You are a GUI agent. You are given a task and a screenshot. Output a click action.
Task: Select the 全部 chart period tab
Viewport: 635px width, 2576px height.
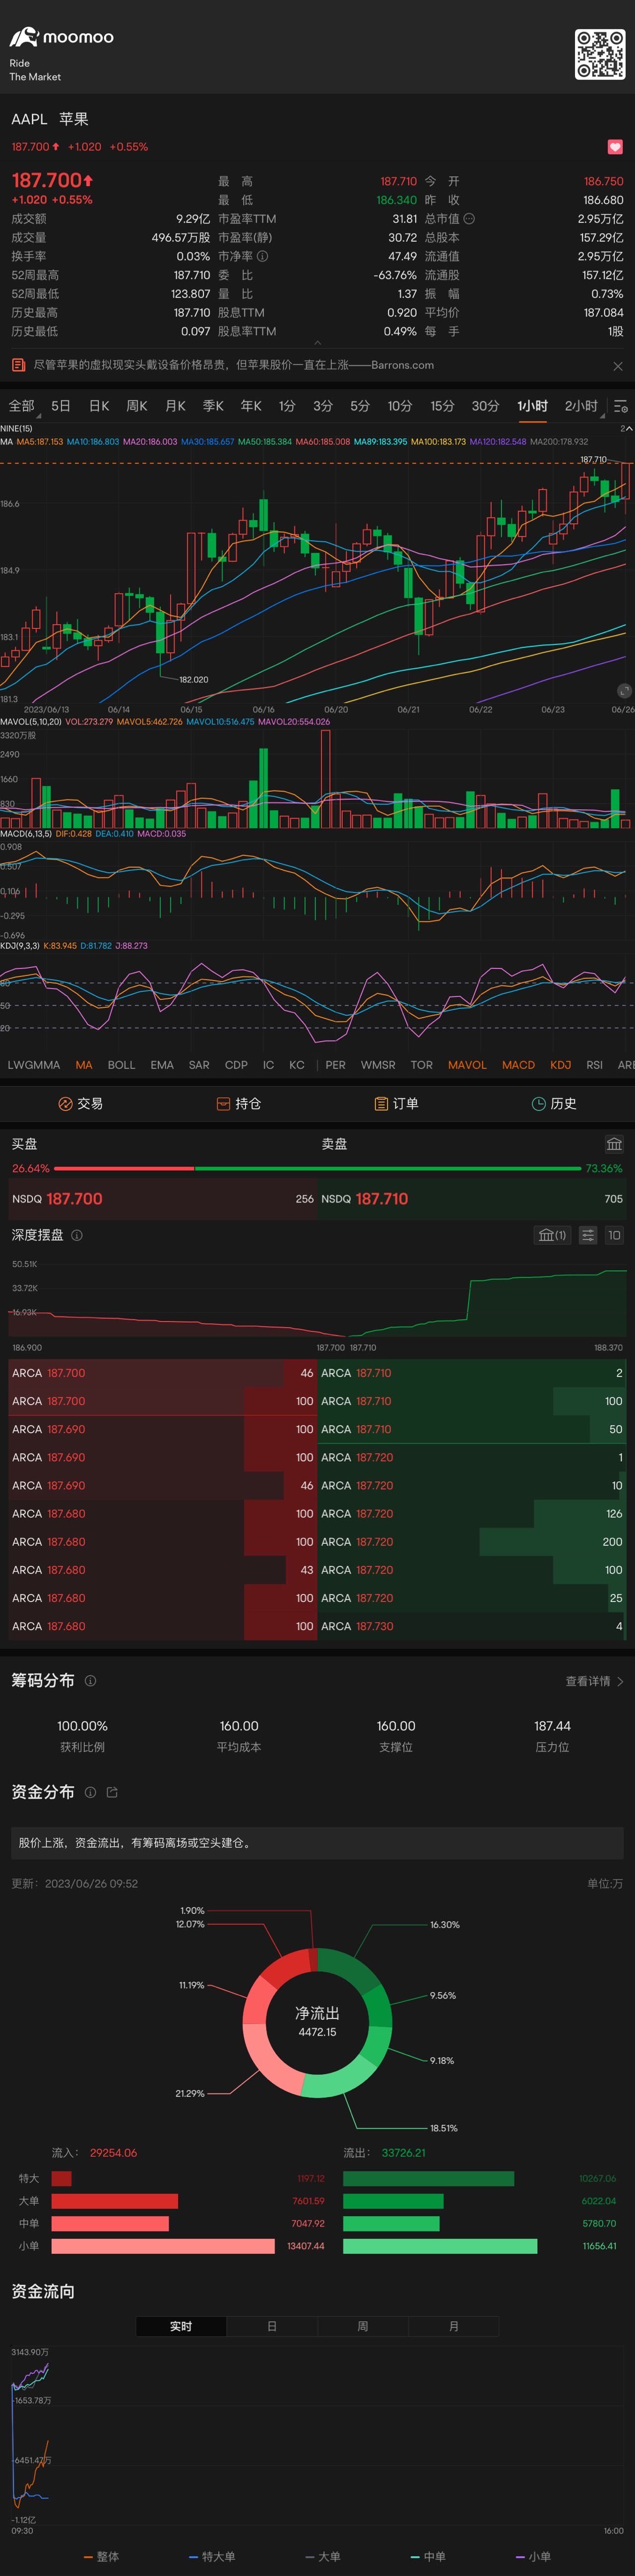tap(21, 406)
